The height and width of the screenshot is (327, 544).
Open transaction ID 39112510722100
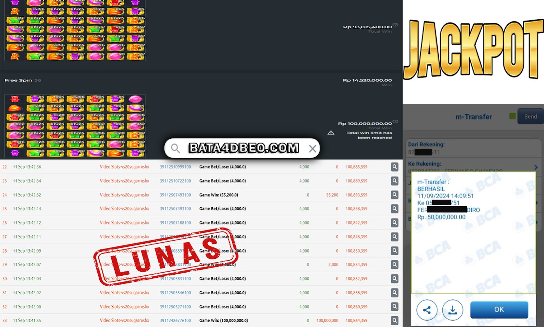pos(175,181)
